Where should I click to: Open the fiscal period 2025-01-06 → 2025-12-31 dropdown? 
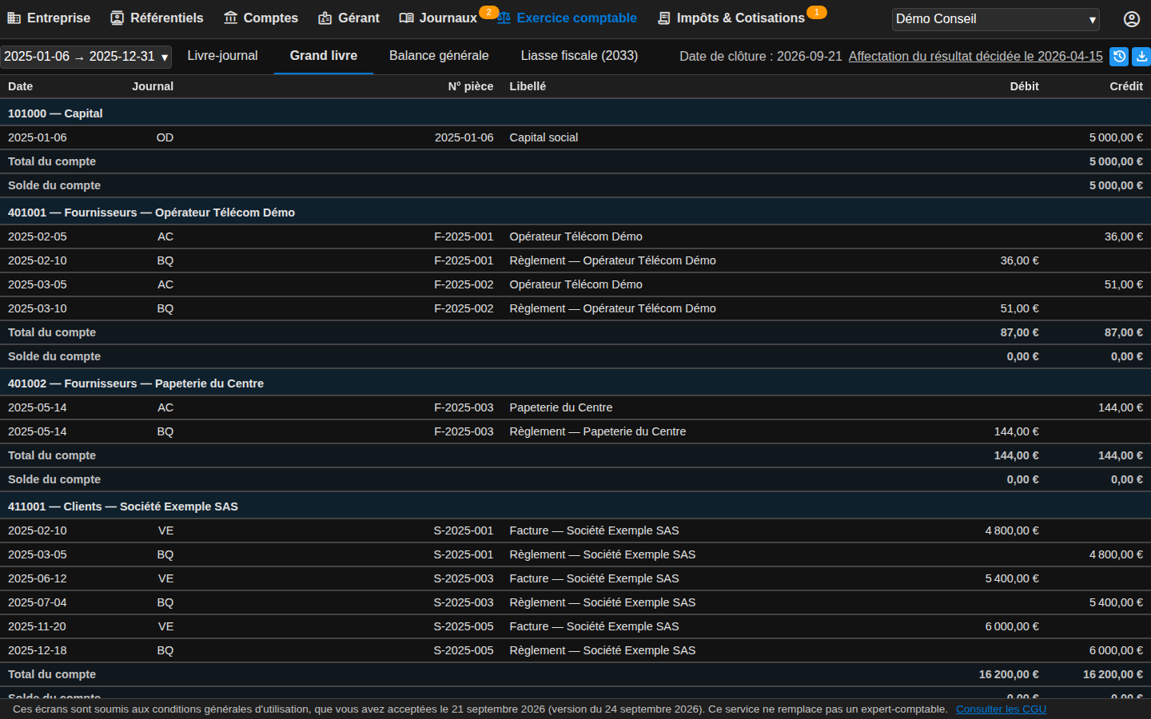86,57
